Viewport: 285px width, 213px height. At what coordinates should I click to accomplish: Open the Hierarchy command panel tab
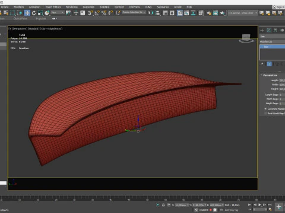275,30
